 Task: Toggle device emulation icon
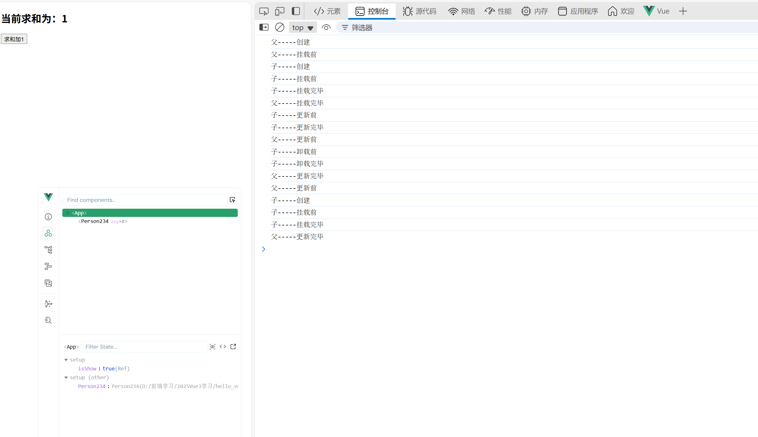[x=279, y=11]
